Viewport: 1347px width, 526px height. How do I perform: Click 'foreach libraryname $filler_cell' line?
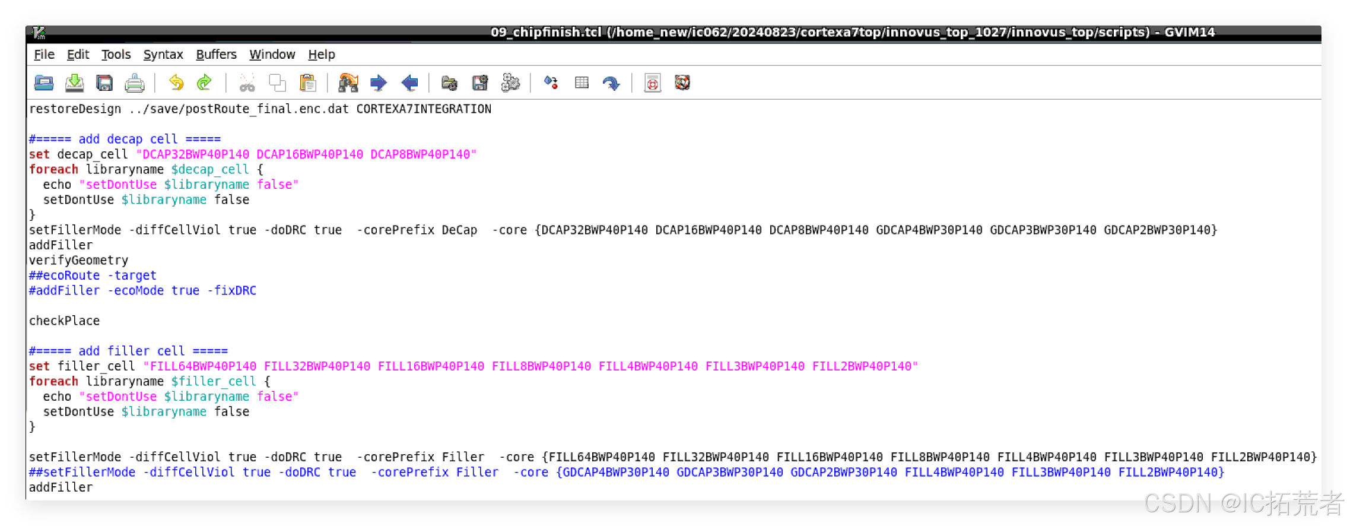(x=150, y=382)
